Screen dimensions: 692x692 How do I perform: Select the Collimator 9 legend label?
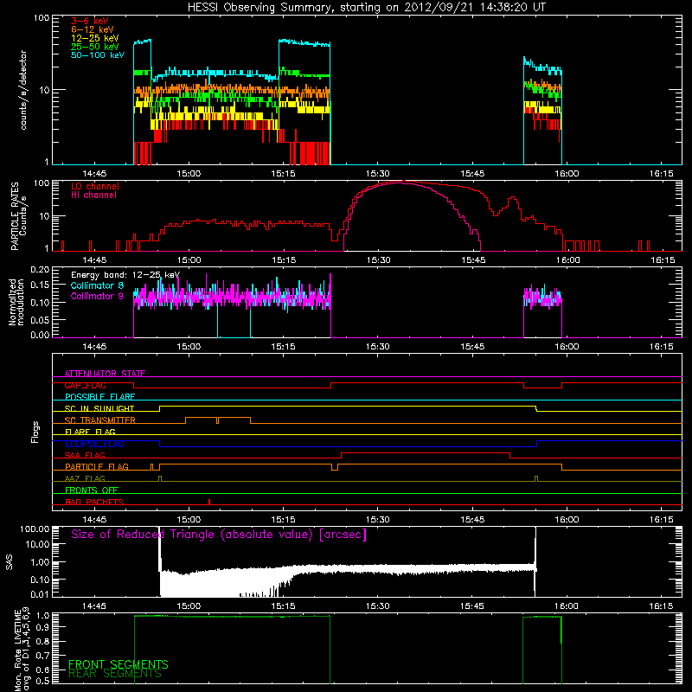pos(97,296)
